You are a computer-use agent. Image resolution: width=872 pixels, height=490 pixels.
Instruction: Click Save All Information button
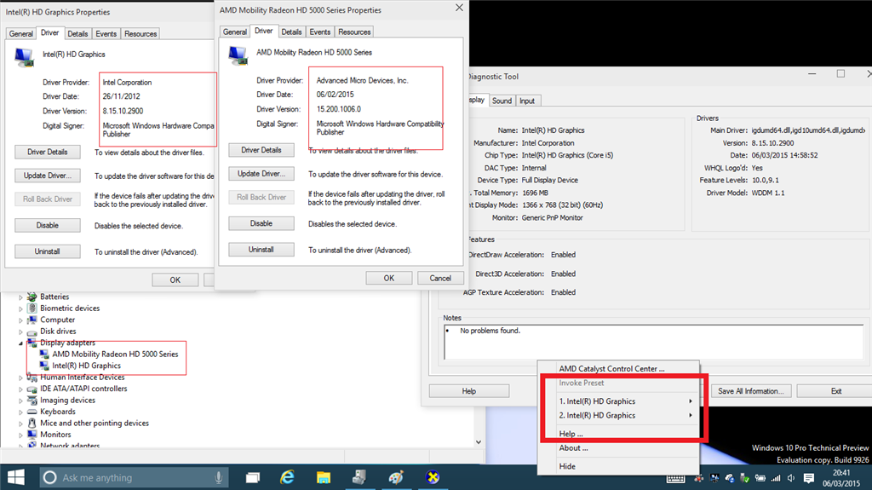751,391
